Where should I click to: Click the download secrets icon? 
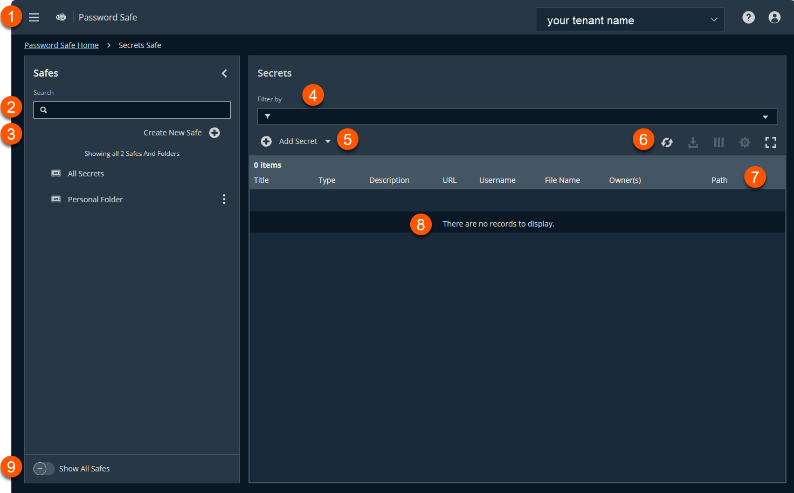[x=693, y=142]
